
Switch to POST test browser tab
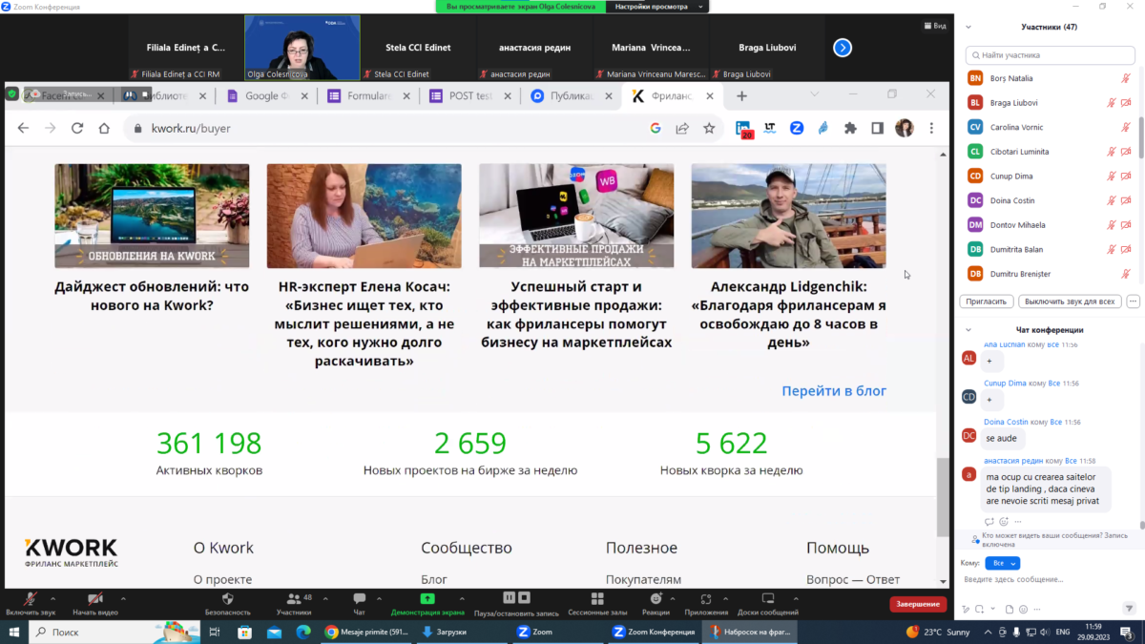tap(470, 95)
